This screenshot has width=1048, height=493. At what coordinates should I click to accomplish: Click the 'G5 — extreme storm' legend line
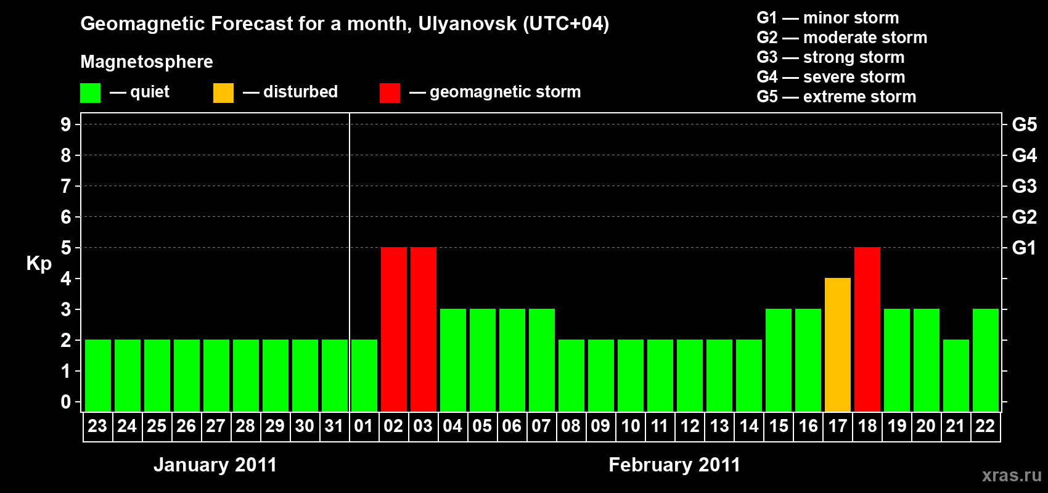point(837,97)
